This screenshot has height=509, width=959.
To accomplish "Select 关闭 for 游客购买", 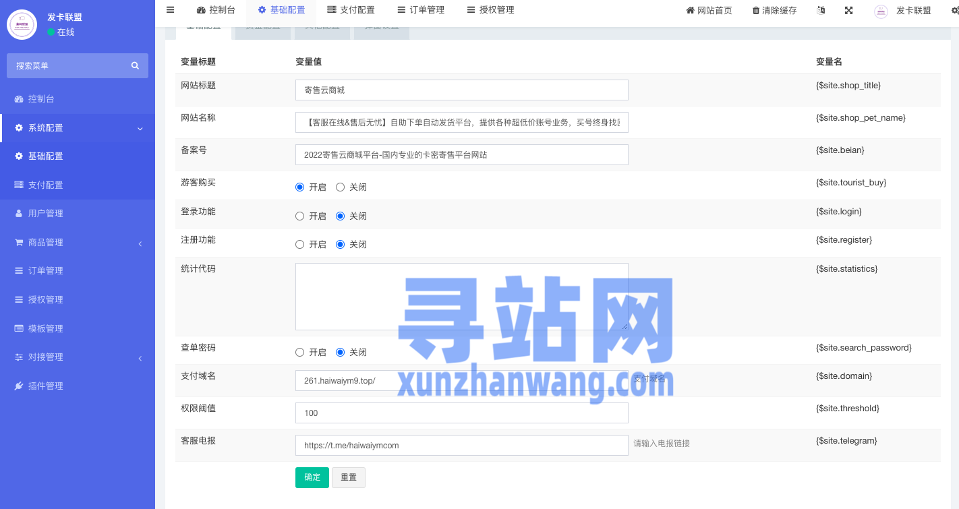I will (341, 187).
